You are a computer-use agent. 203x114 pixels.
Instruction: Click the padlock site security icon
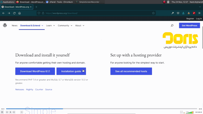[43, 13]
